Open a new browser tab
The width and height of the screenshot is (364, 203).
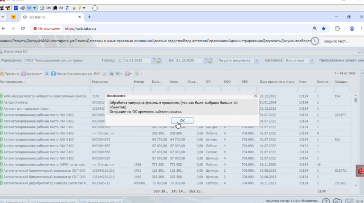(x=90, y=17)
